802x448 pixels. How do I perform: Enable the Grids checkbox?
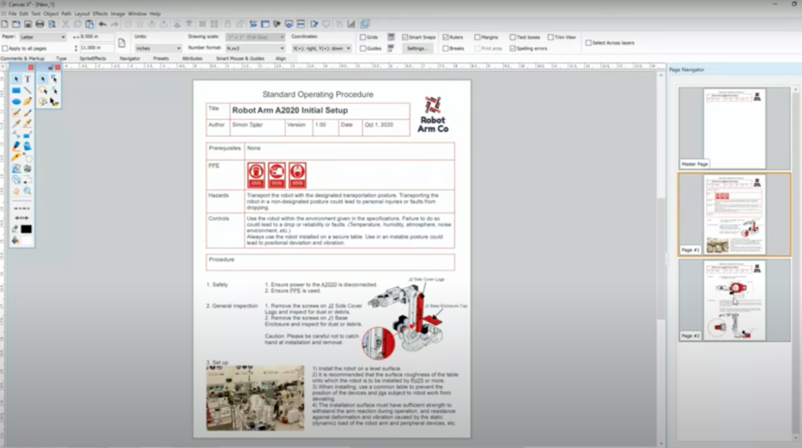click(x=363, y=38)
